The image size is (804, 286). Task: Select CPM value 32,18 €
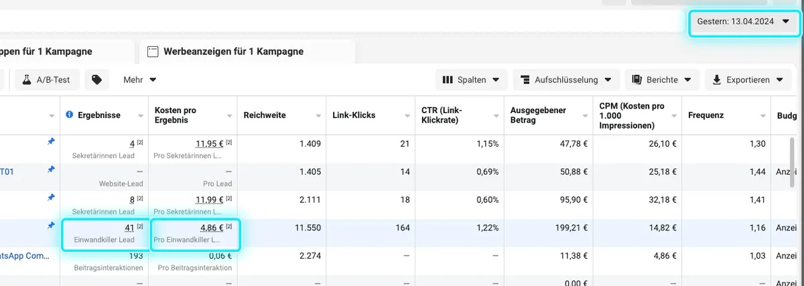tap(661, 200)
